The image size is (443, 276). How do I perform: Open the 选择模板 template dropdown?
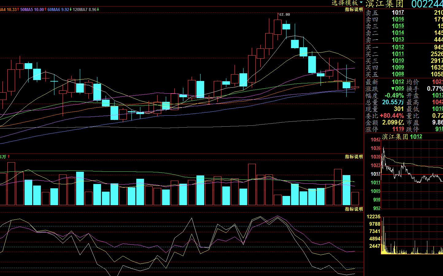(347, 3)
